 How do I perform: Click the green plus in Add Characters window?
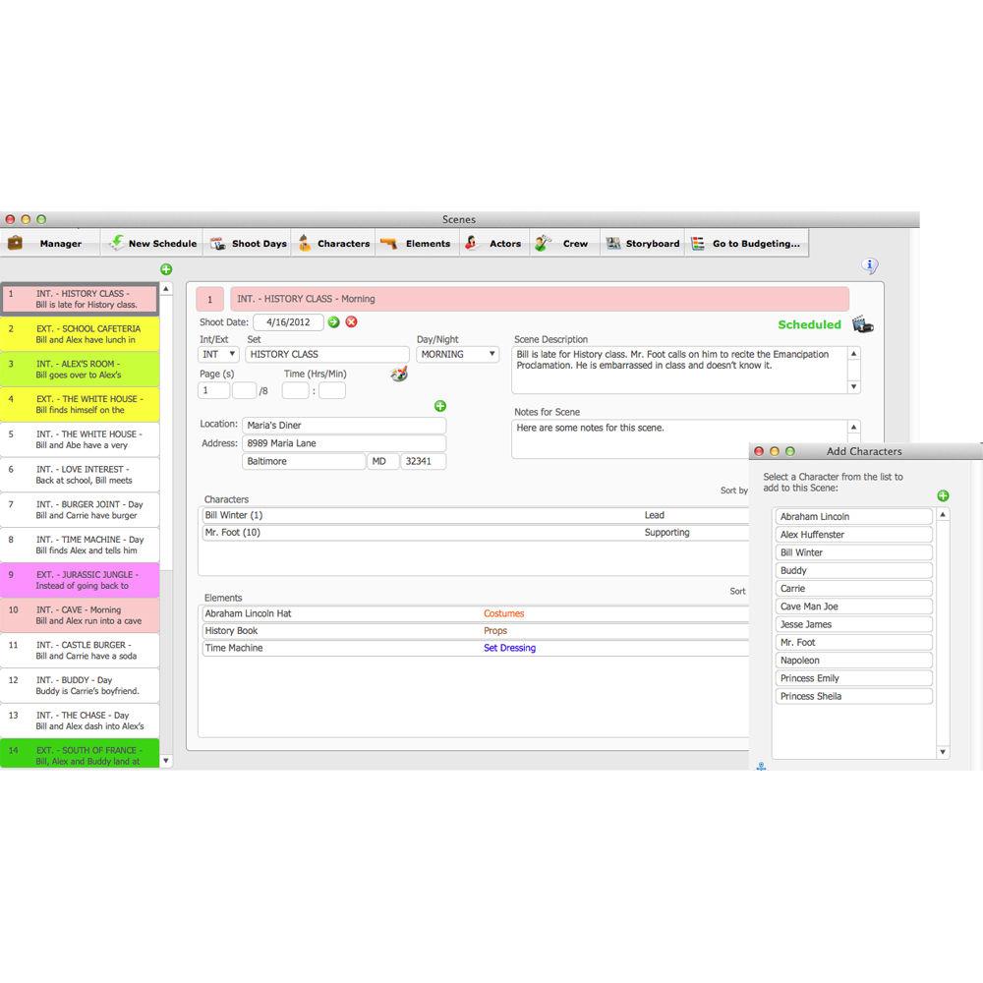[x=943, y=495]
